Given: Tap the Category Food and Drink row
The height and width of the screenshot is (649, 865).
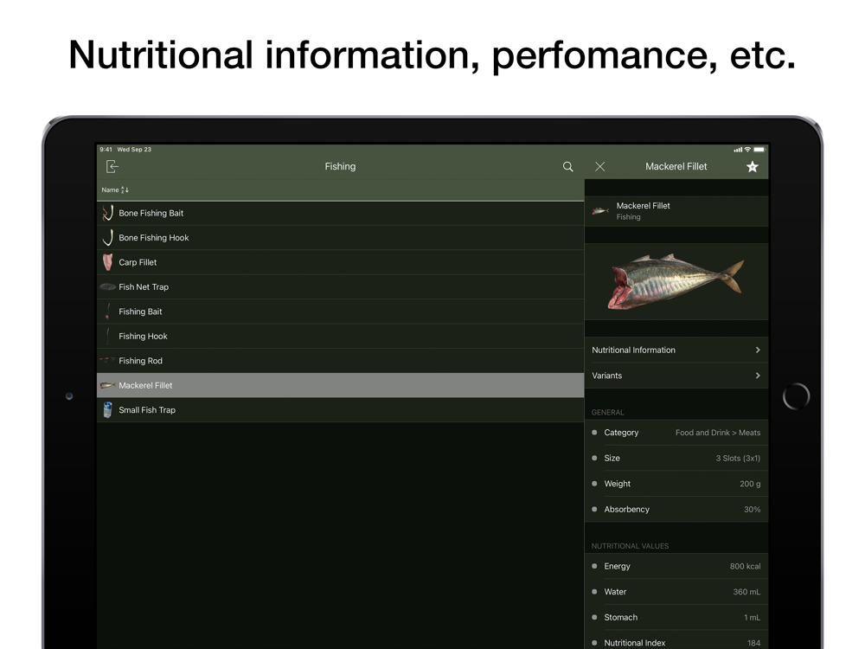Looking at the screenshot, I should point(676,433).
